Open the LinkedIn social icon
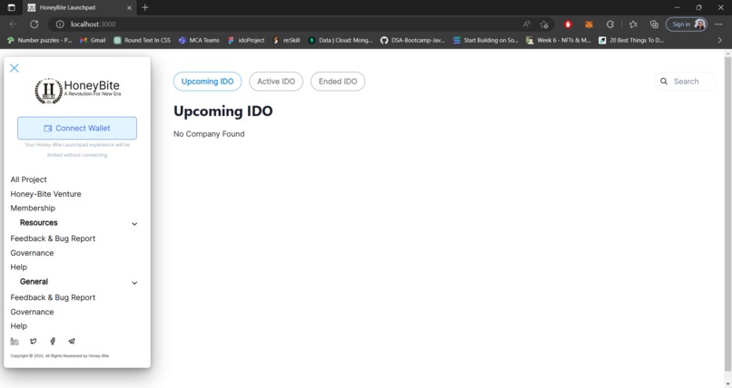 (x=15, y=342)
